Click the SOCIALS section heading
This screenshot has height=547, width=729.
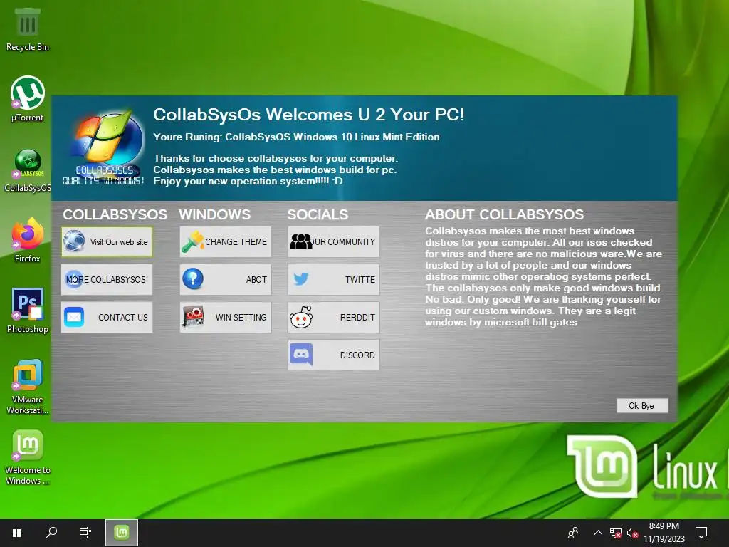coord(318,214)
